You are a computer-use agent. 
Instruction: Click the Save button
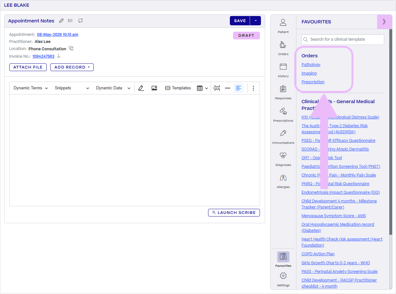pos(240,20)
